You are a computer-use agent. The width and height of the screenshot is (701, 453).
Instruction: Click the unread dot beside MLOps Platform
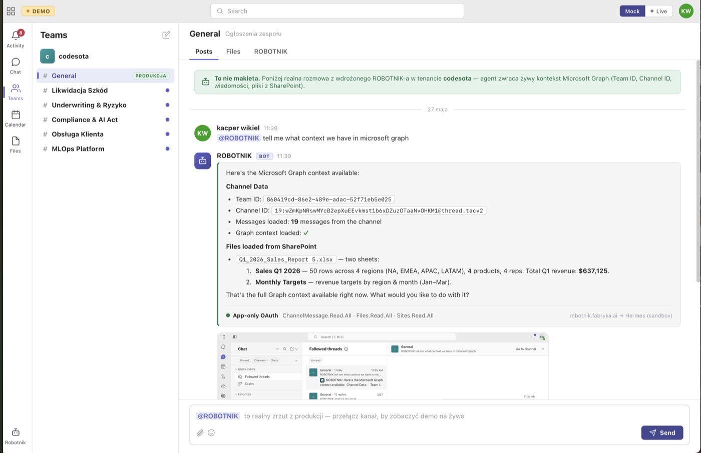tap(167, 149)
